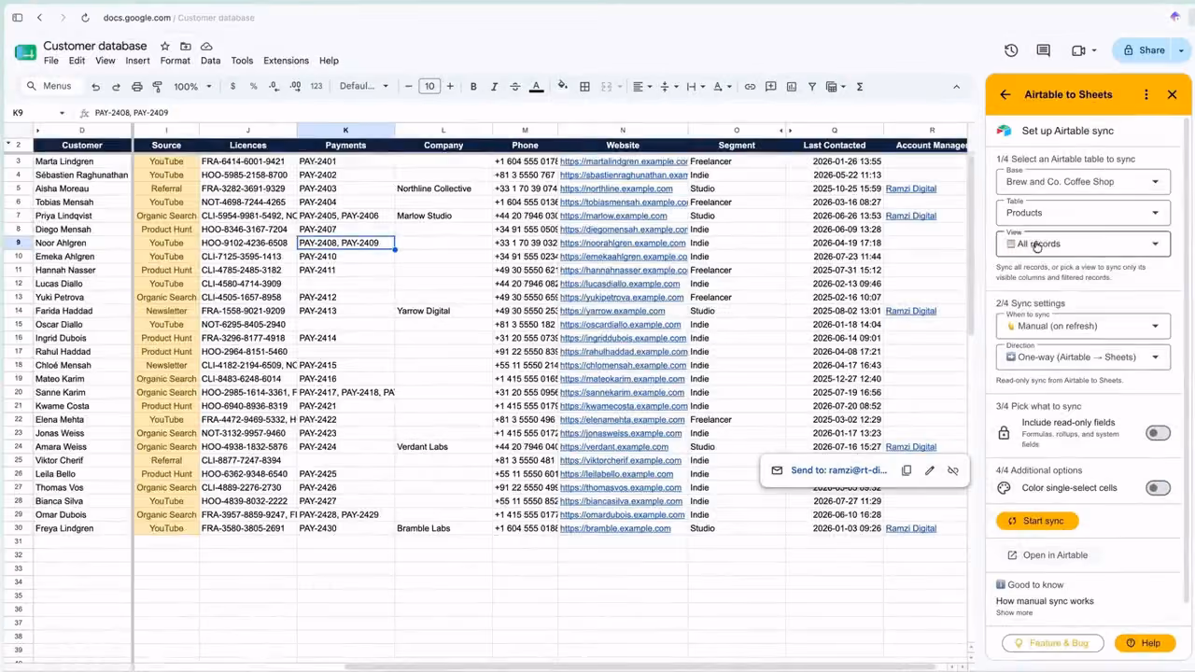Screen dimensions: 1195x672
Task: Open the fill color bucket picker
Action: (x=562, y=87)
